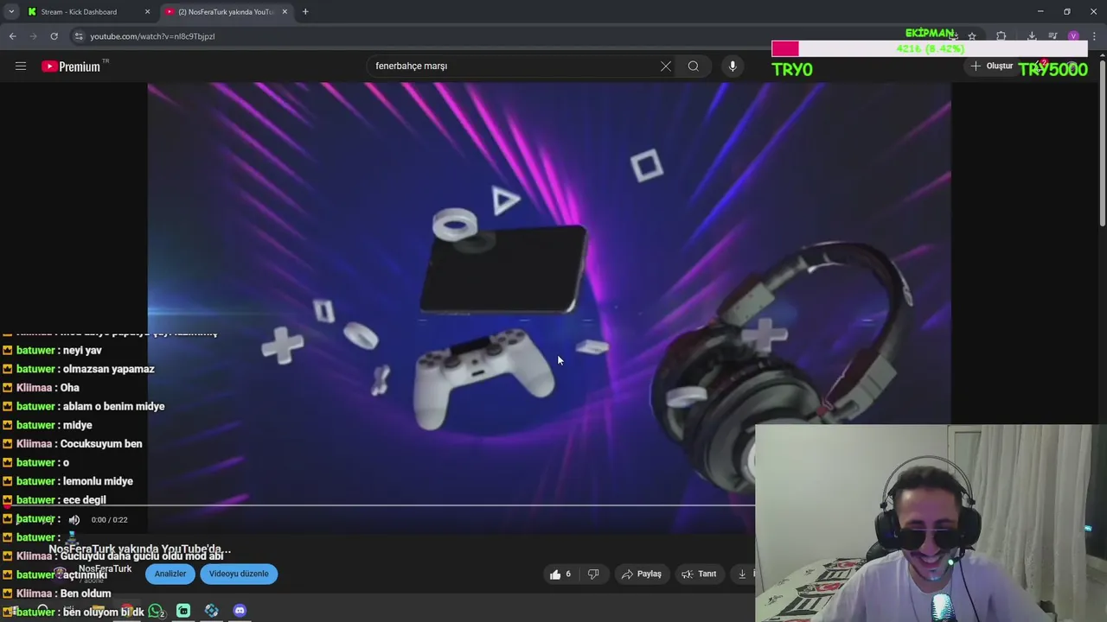1107x622 pixels.
Task: Click the chat message 'neyi yav'
Action: tap(82, 350)
